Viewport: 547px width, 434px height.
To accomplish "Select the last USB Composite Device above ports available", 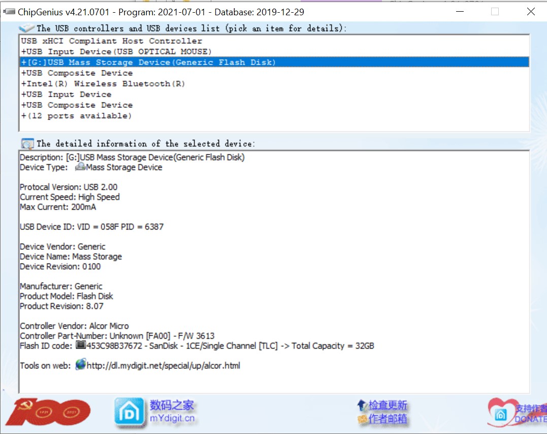I will tap(274, 105).
